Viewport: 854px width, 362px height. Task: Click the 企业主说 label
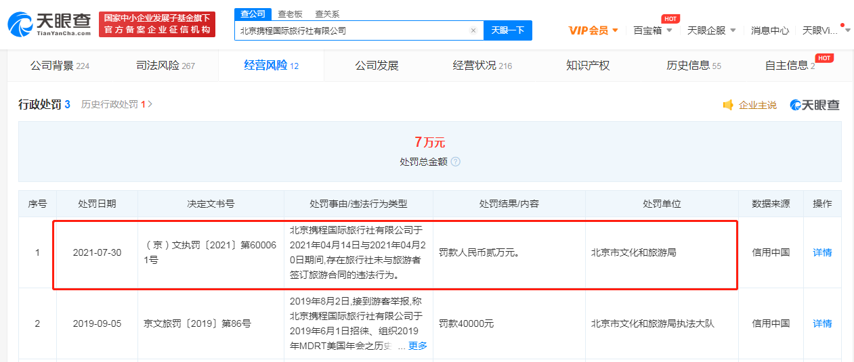coord(757,105)
